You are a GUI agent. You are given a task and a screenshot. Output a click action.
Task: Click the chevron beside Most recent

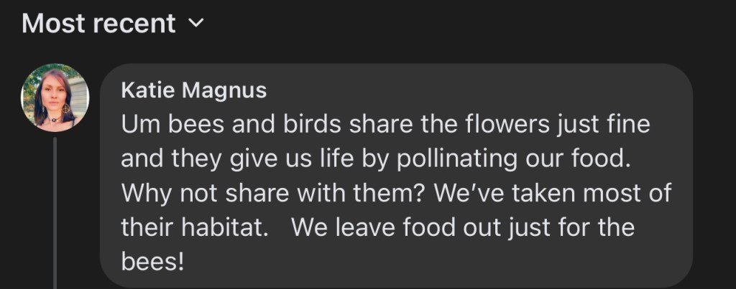tap(195, 24)
